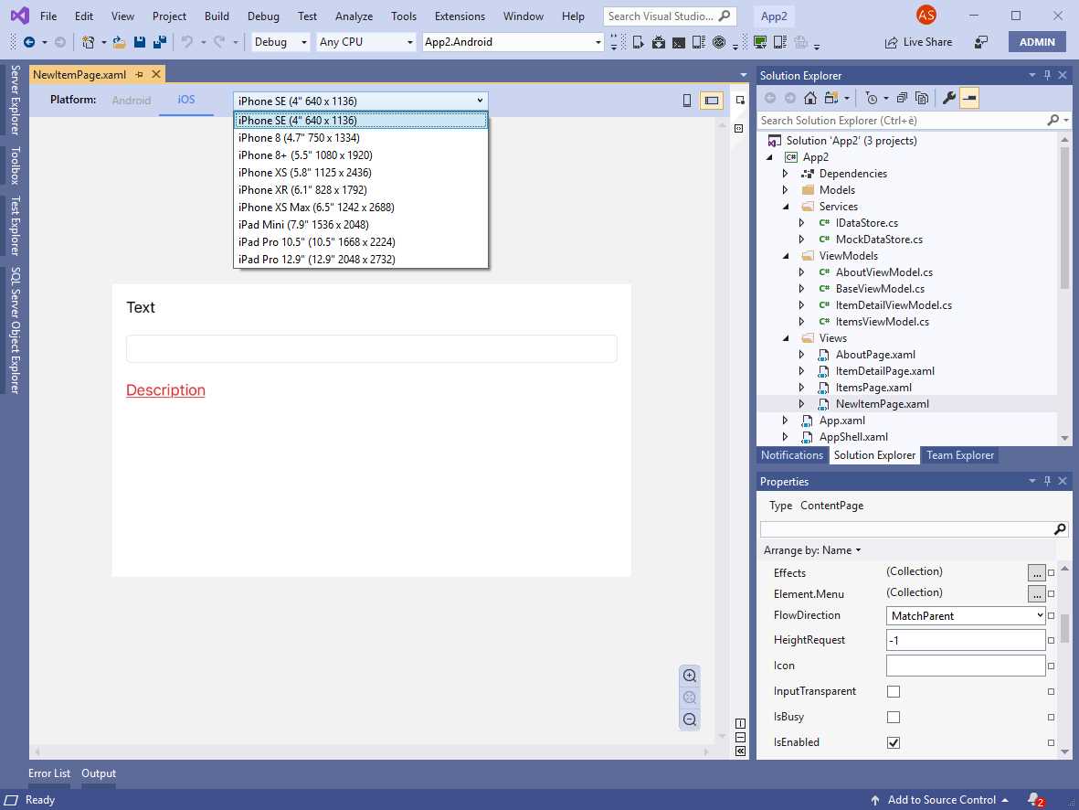Image resolution: width=1079 pixels, height=810 pixels.
Task: Click the ADMIN account button
Action: (x=1037, y=42)
